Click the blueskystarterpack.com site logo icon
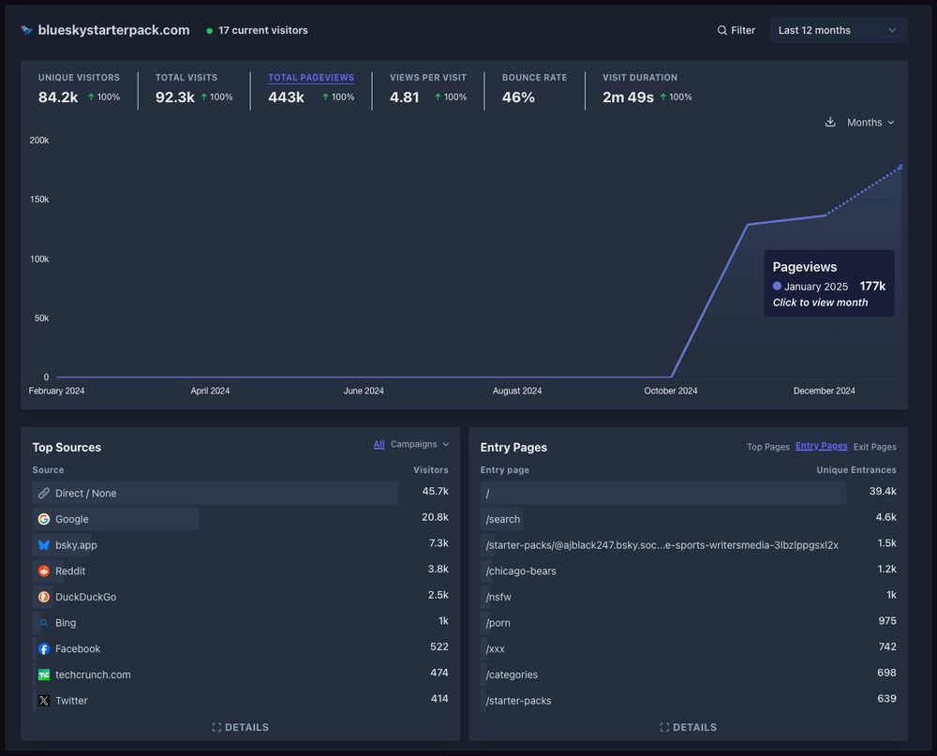937x756 pixels. pyautogui.click(x=26, y=30)
